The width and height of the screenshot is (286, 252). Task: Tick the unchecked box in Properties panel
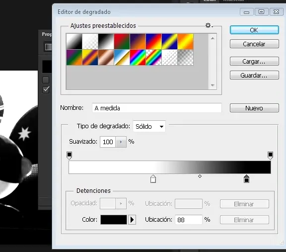tap(46, 80)
